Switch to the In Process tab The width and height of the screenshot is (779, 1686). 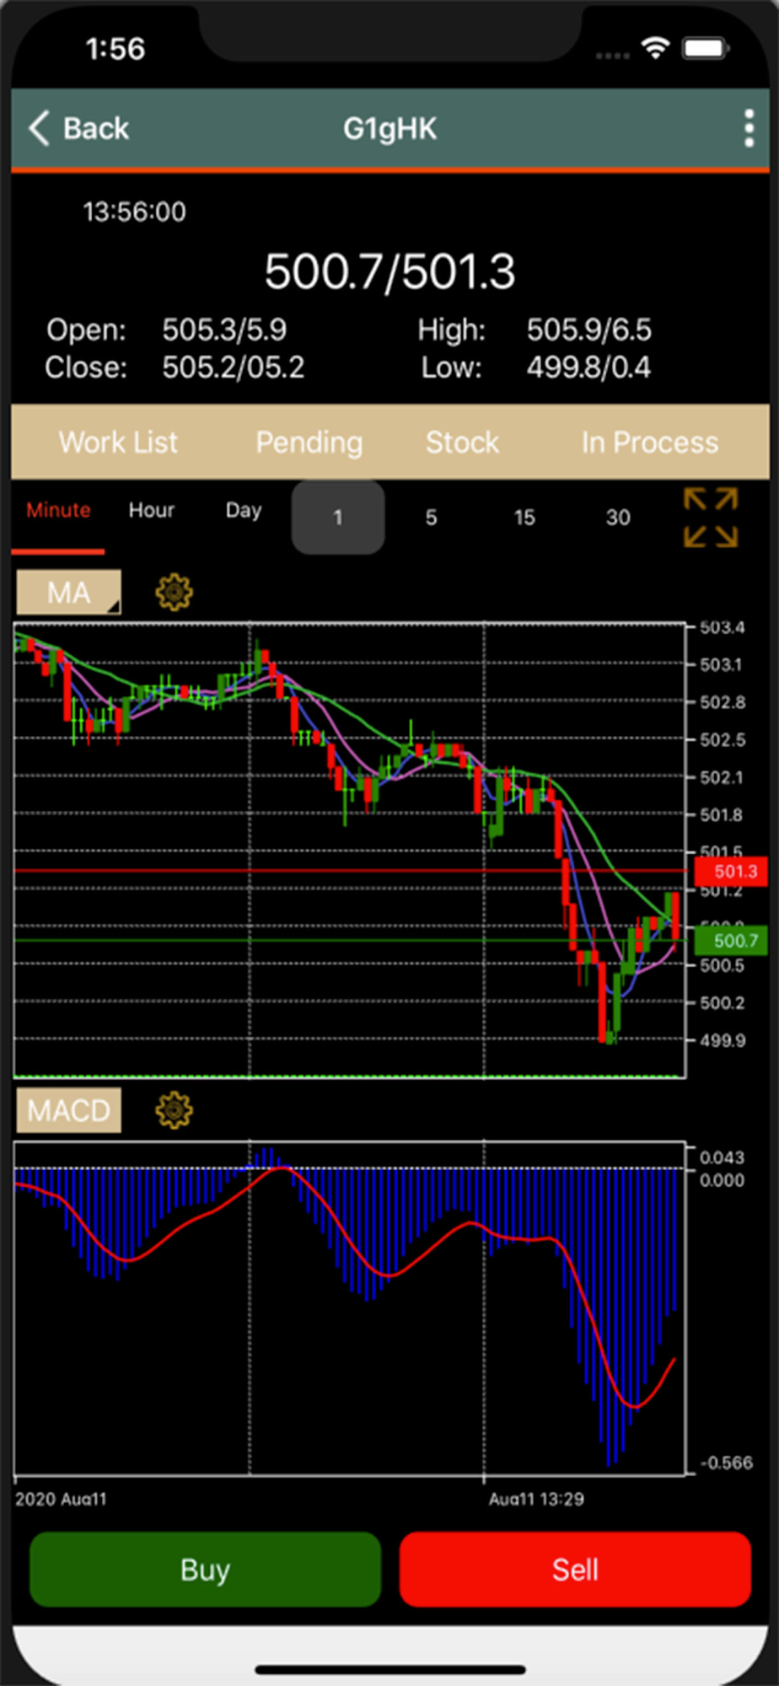[x=649, y=442]
